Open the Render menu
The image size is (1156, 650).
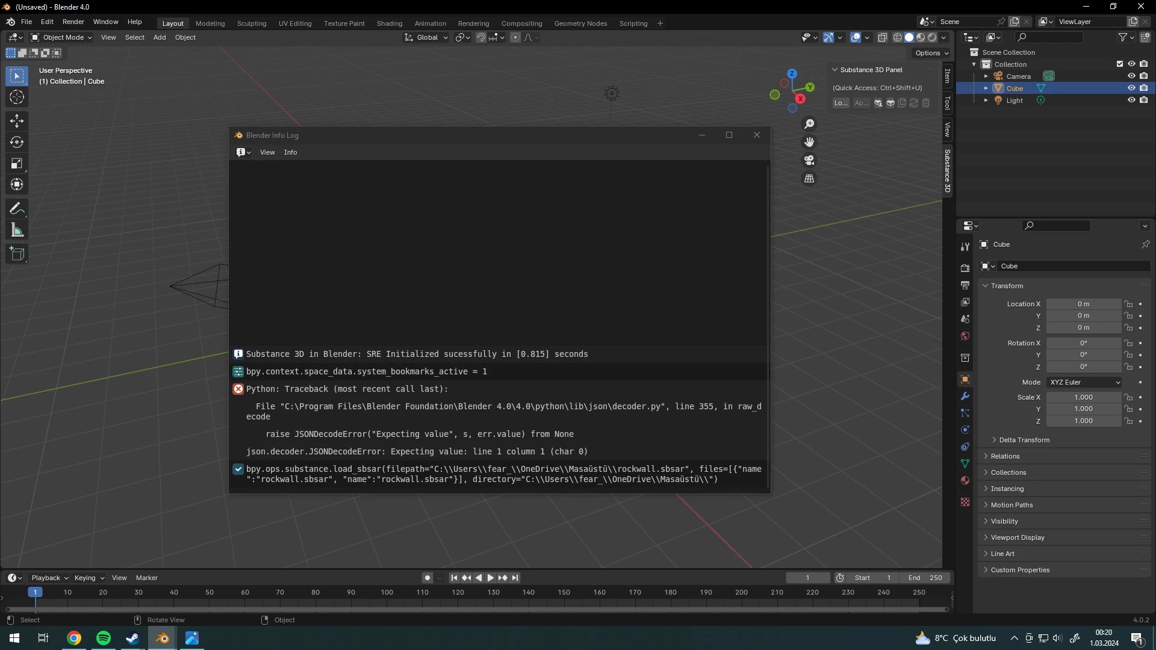pos(73,22)
